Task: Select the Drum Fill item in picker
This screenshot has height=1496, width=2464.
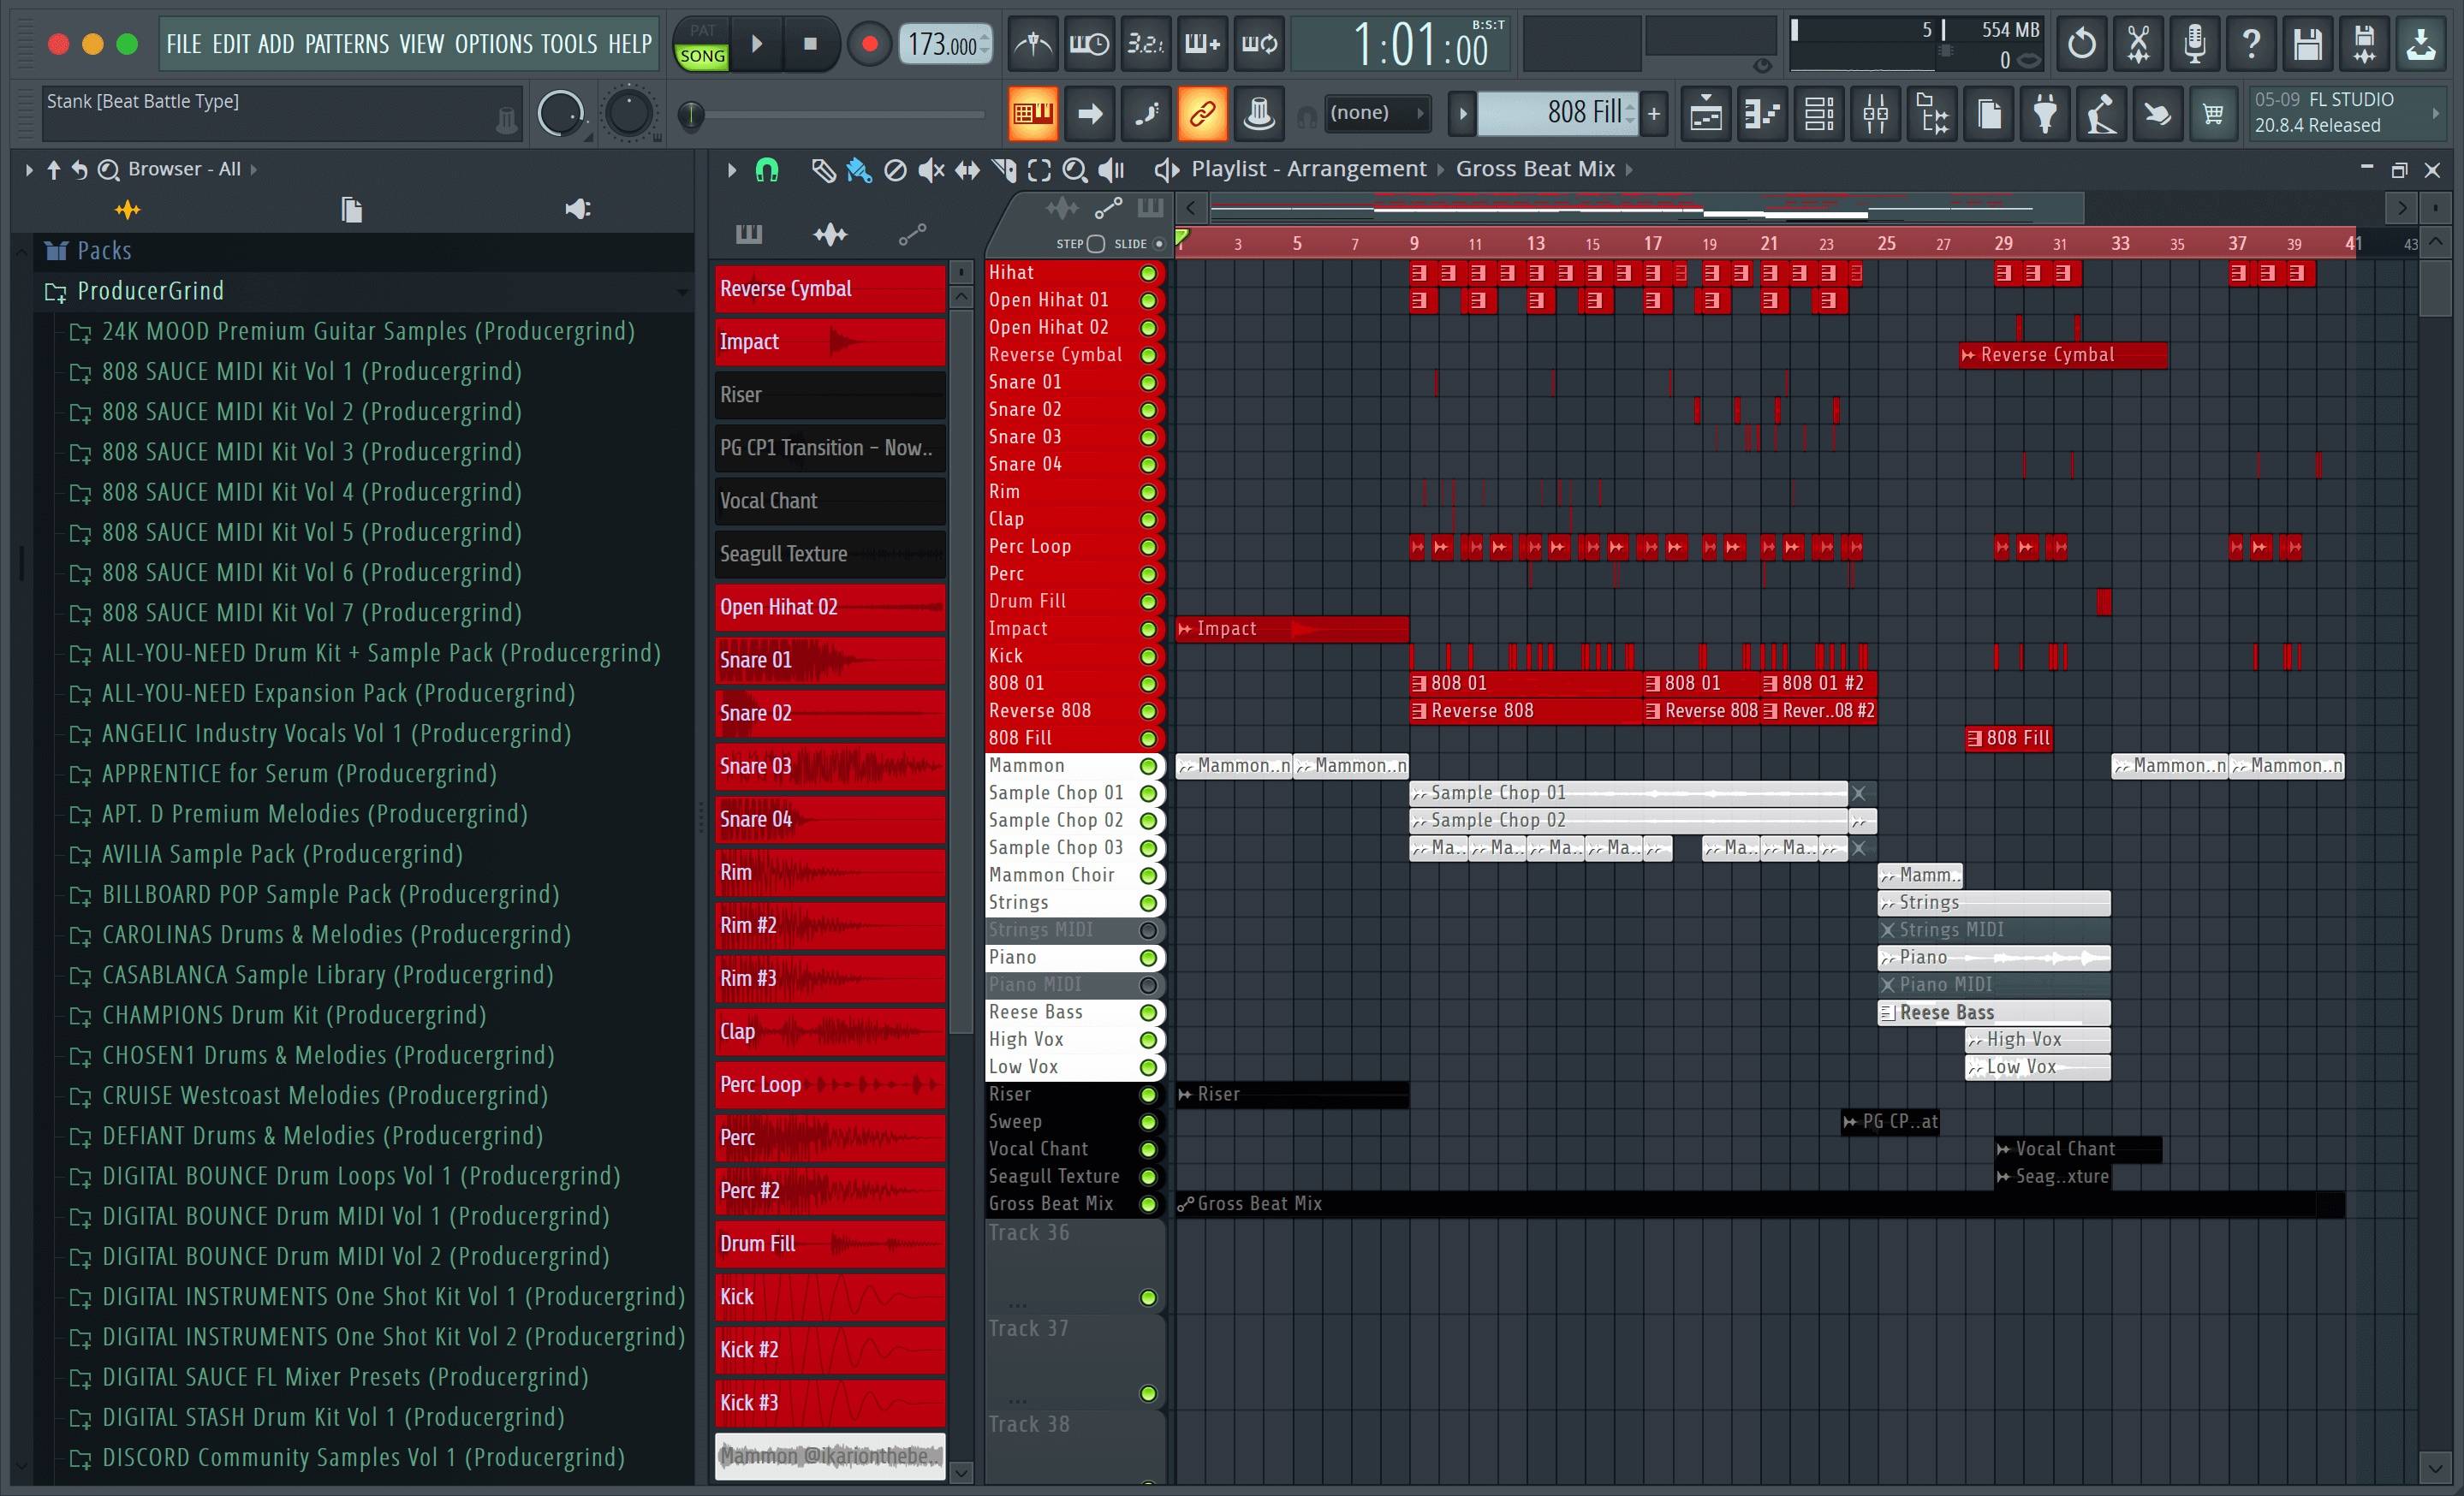Action: 830,1244
